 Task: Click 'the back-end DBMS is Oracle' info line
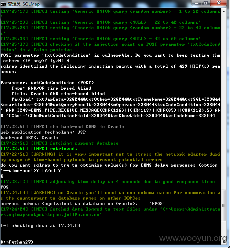62,127
